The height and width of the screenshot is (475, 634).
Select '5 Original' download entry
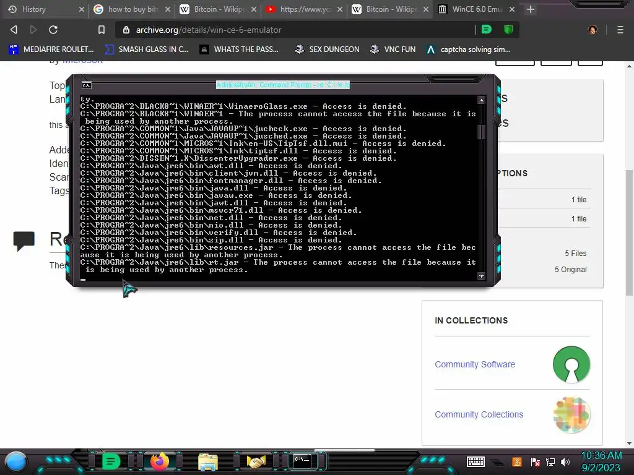tap(570, 270)
